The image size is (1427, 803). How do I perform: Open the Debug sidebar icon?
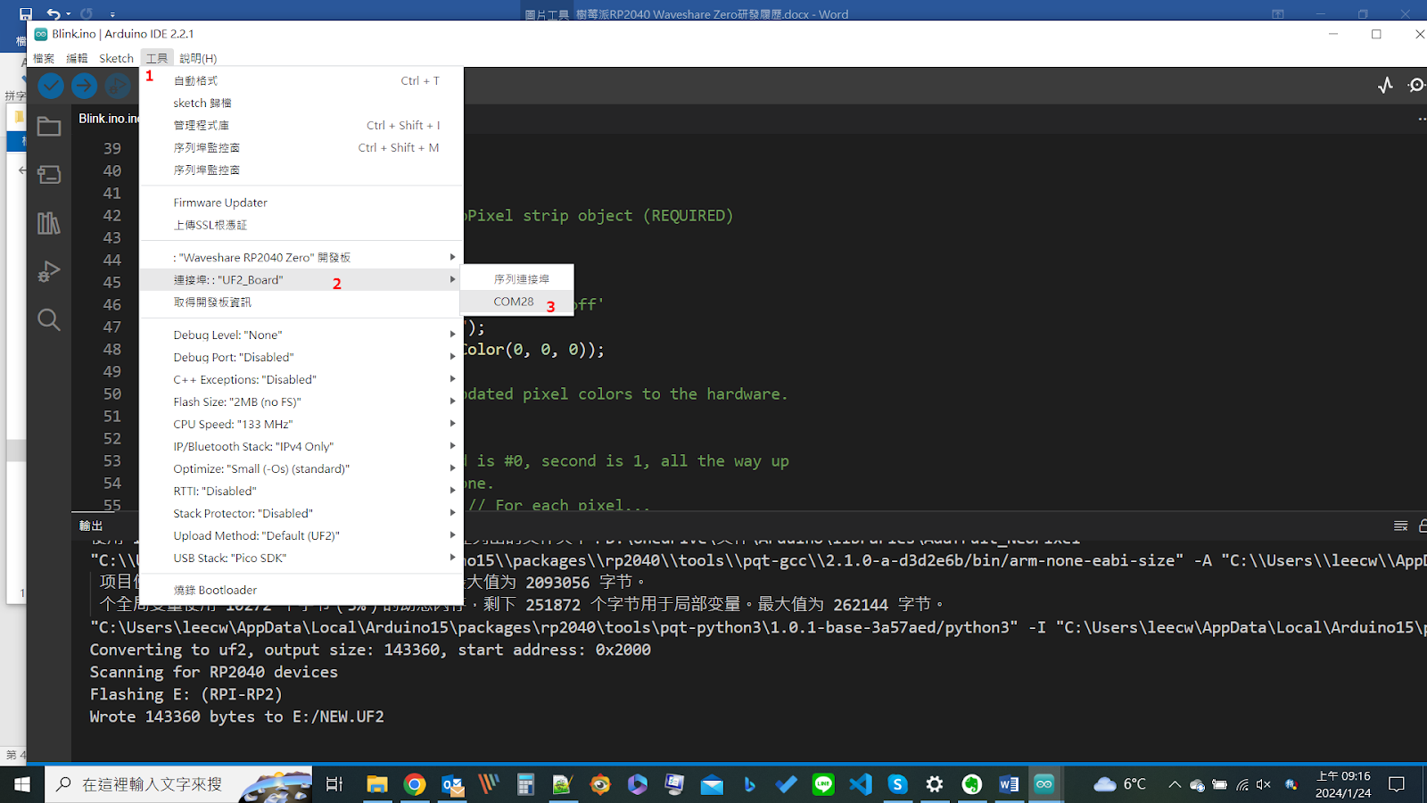[49, 271]
